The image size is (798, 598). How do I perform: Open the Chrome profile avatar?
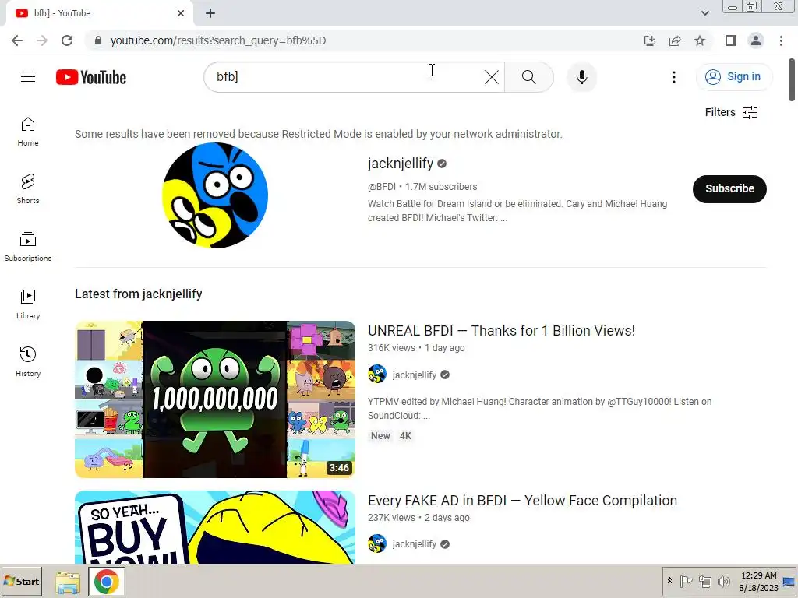[x=756, y=40]
